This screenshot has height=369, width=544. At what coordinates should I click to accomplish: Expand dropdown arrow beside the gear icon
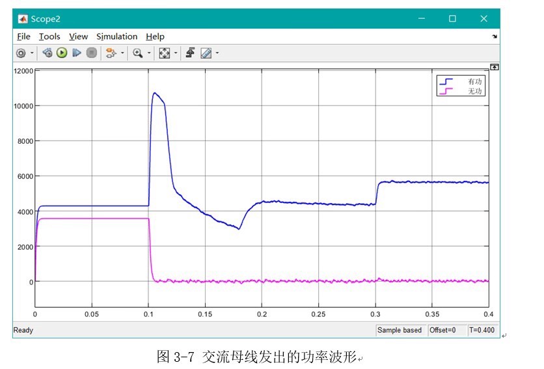[32, 53]
